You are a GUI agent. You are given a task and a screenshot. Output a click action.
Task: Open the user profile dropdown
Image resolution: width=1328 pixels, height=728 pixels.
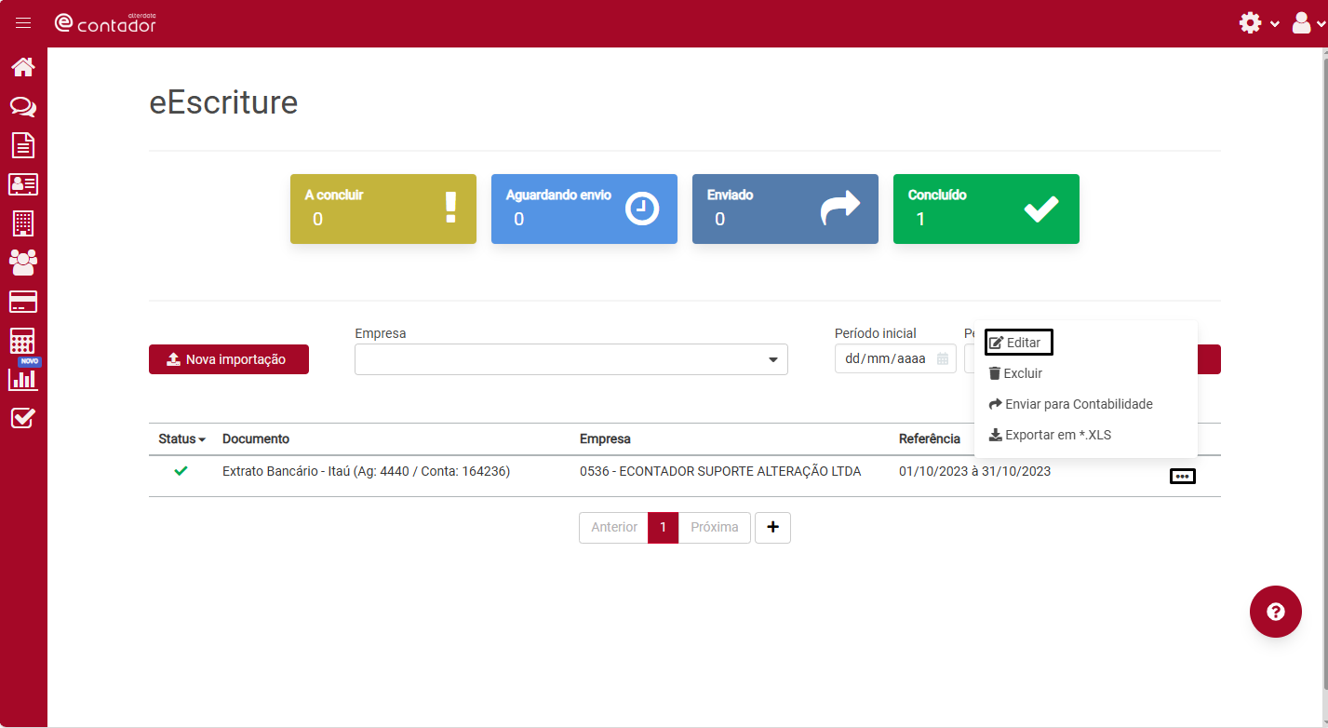point(1308,23)
